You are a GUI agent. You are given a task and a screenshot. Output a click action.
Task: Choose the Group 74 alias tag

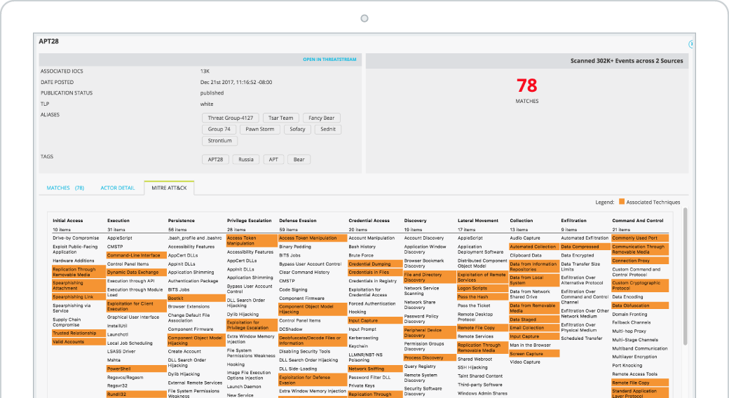click(x=219, y=129)
